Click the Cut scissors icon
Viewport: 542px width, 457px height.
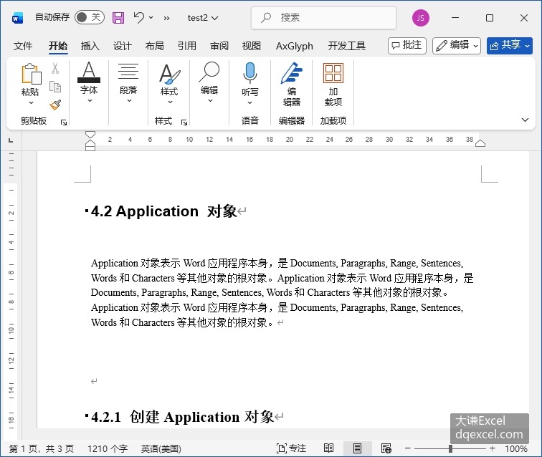[x=55, y=68]
